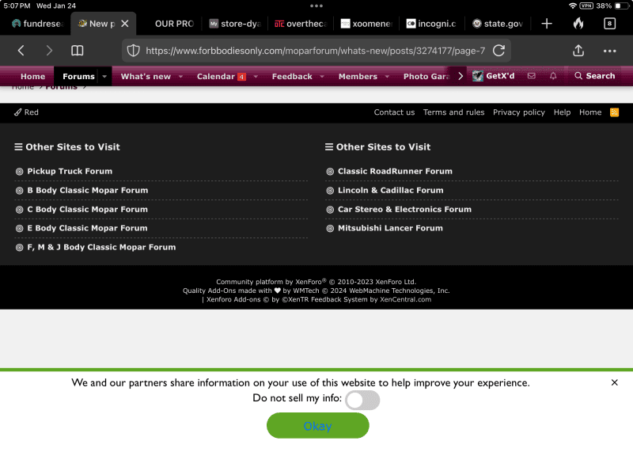This screenshot has width=633, height=475.
Task: Open the Contact us link
Action: click(394, 112)
